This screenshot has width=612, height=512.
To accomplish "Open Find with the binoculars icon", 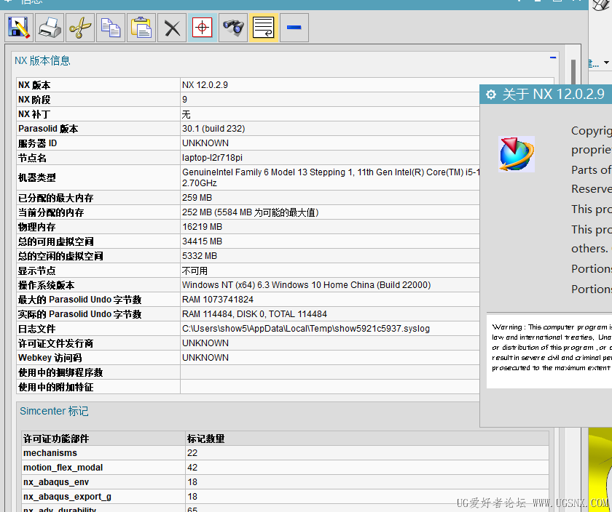I will click(233, 28).
